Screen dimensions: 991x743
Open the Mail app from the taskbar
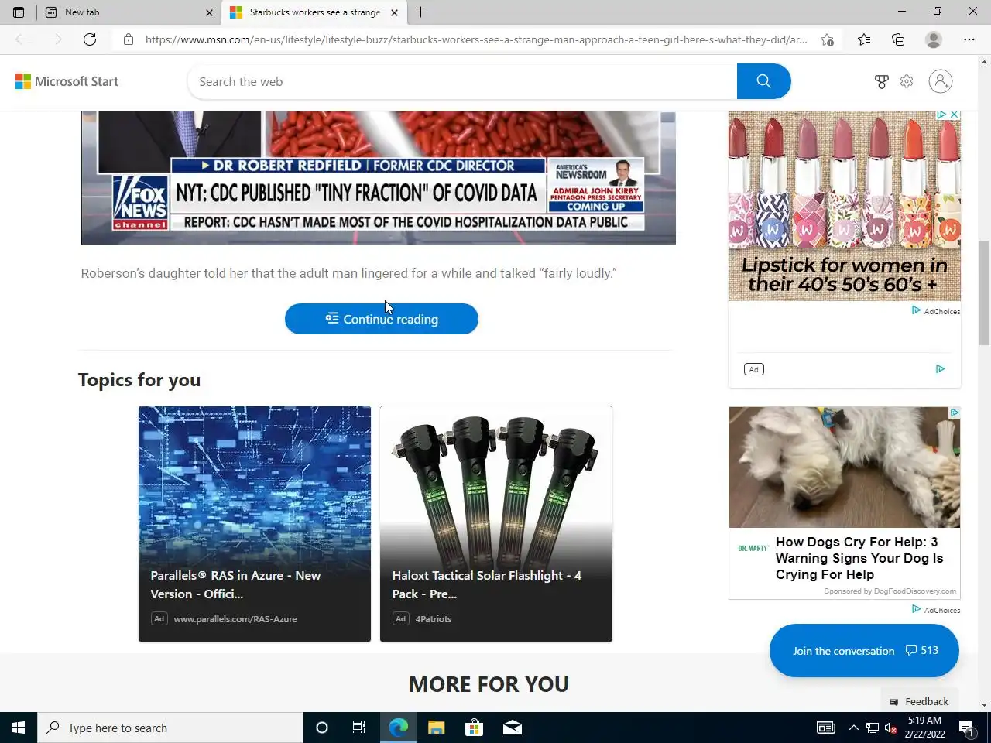click(512, 728)
